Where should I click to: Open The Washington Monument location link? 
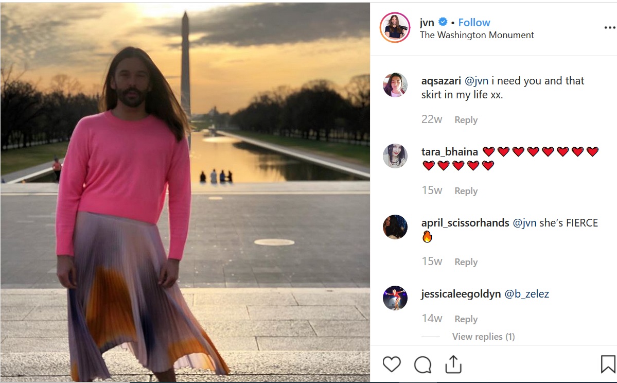(477, 35)
